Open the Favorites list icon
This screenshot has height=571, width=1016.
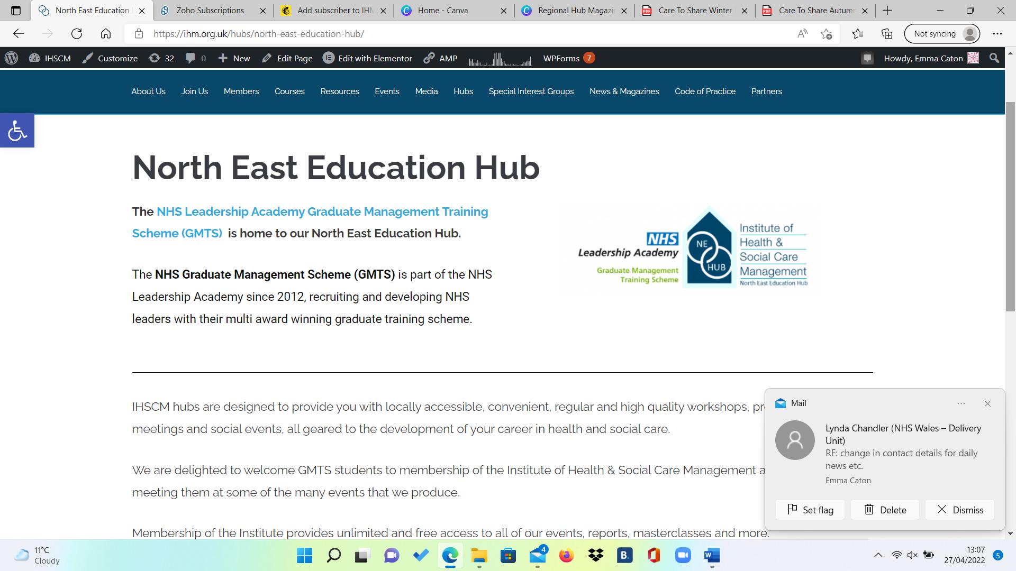[x=858, y=34]
